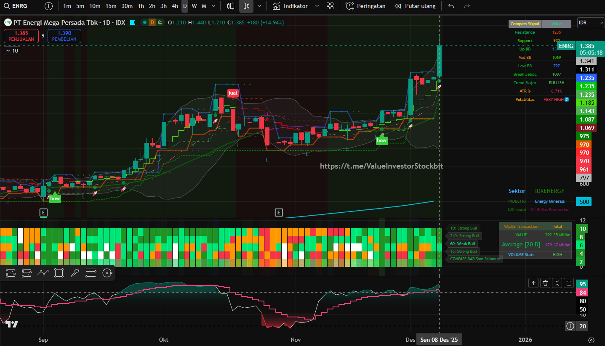
Task: Click the 1.311 price scale label
Action: (x=586, y=69)
